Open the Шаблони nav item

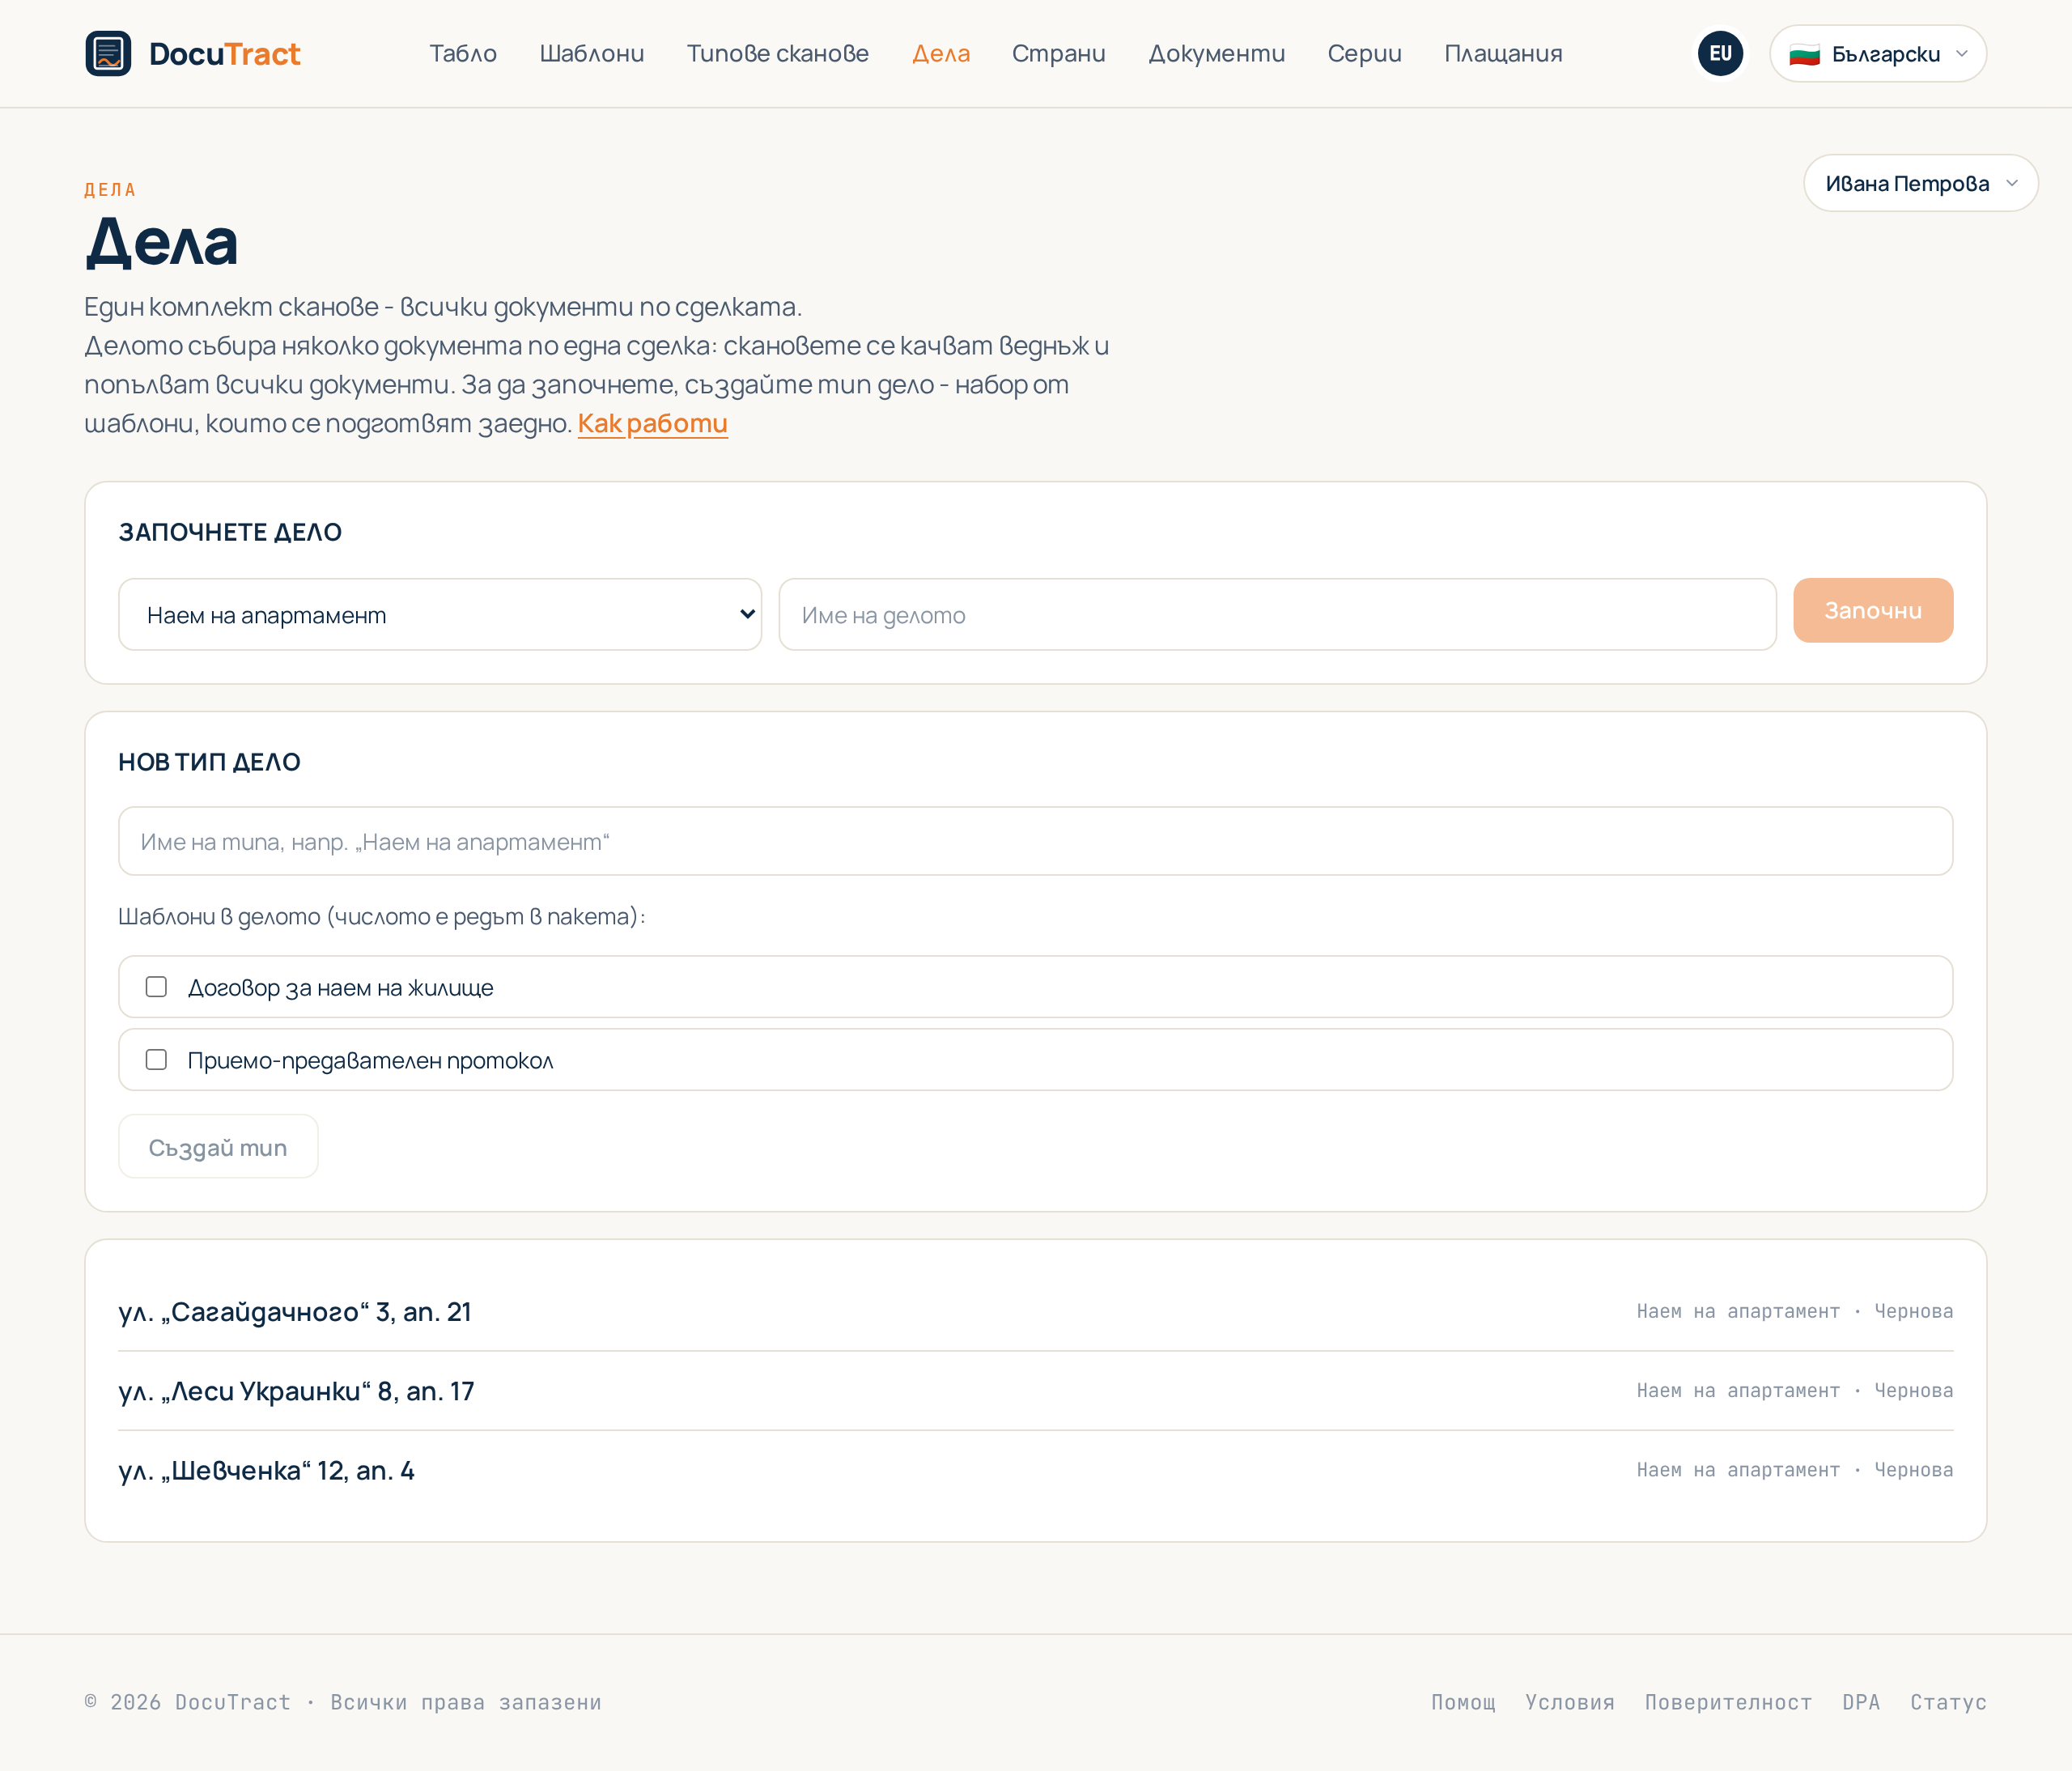[592, 53]
